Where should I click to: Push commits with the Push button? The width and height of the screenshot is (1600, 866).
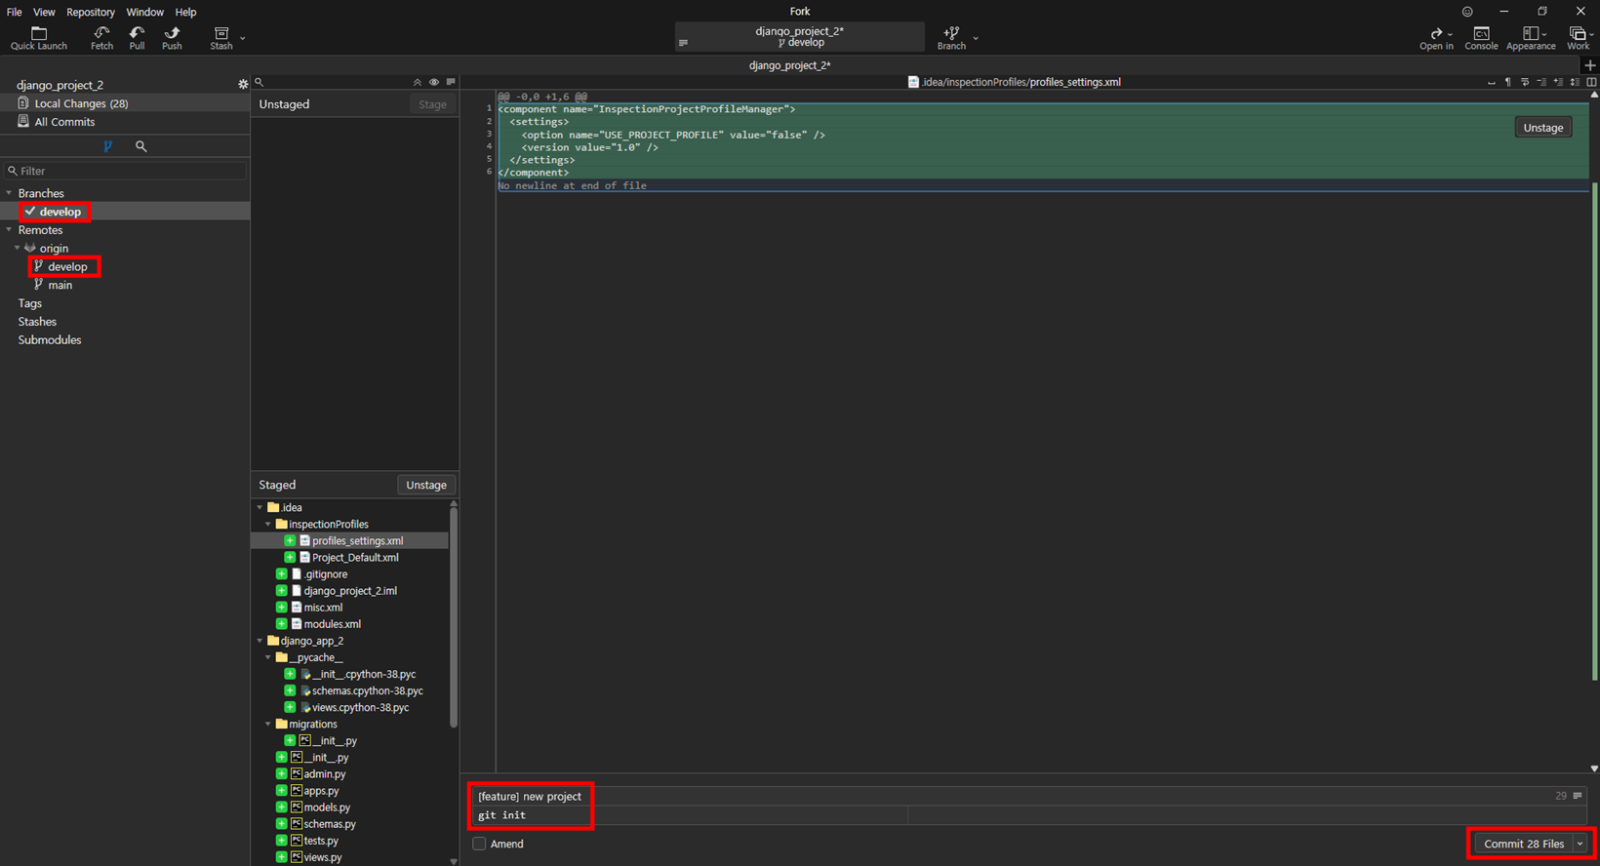point(172,38)
